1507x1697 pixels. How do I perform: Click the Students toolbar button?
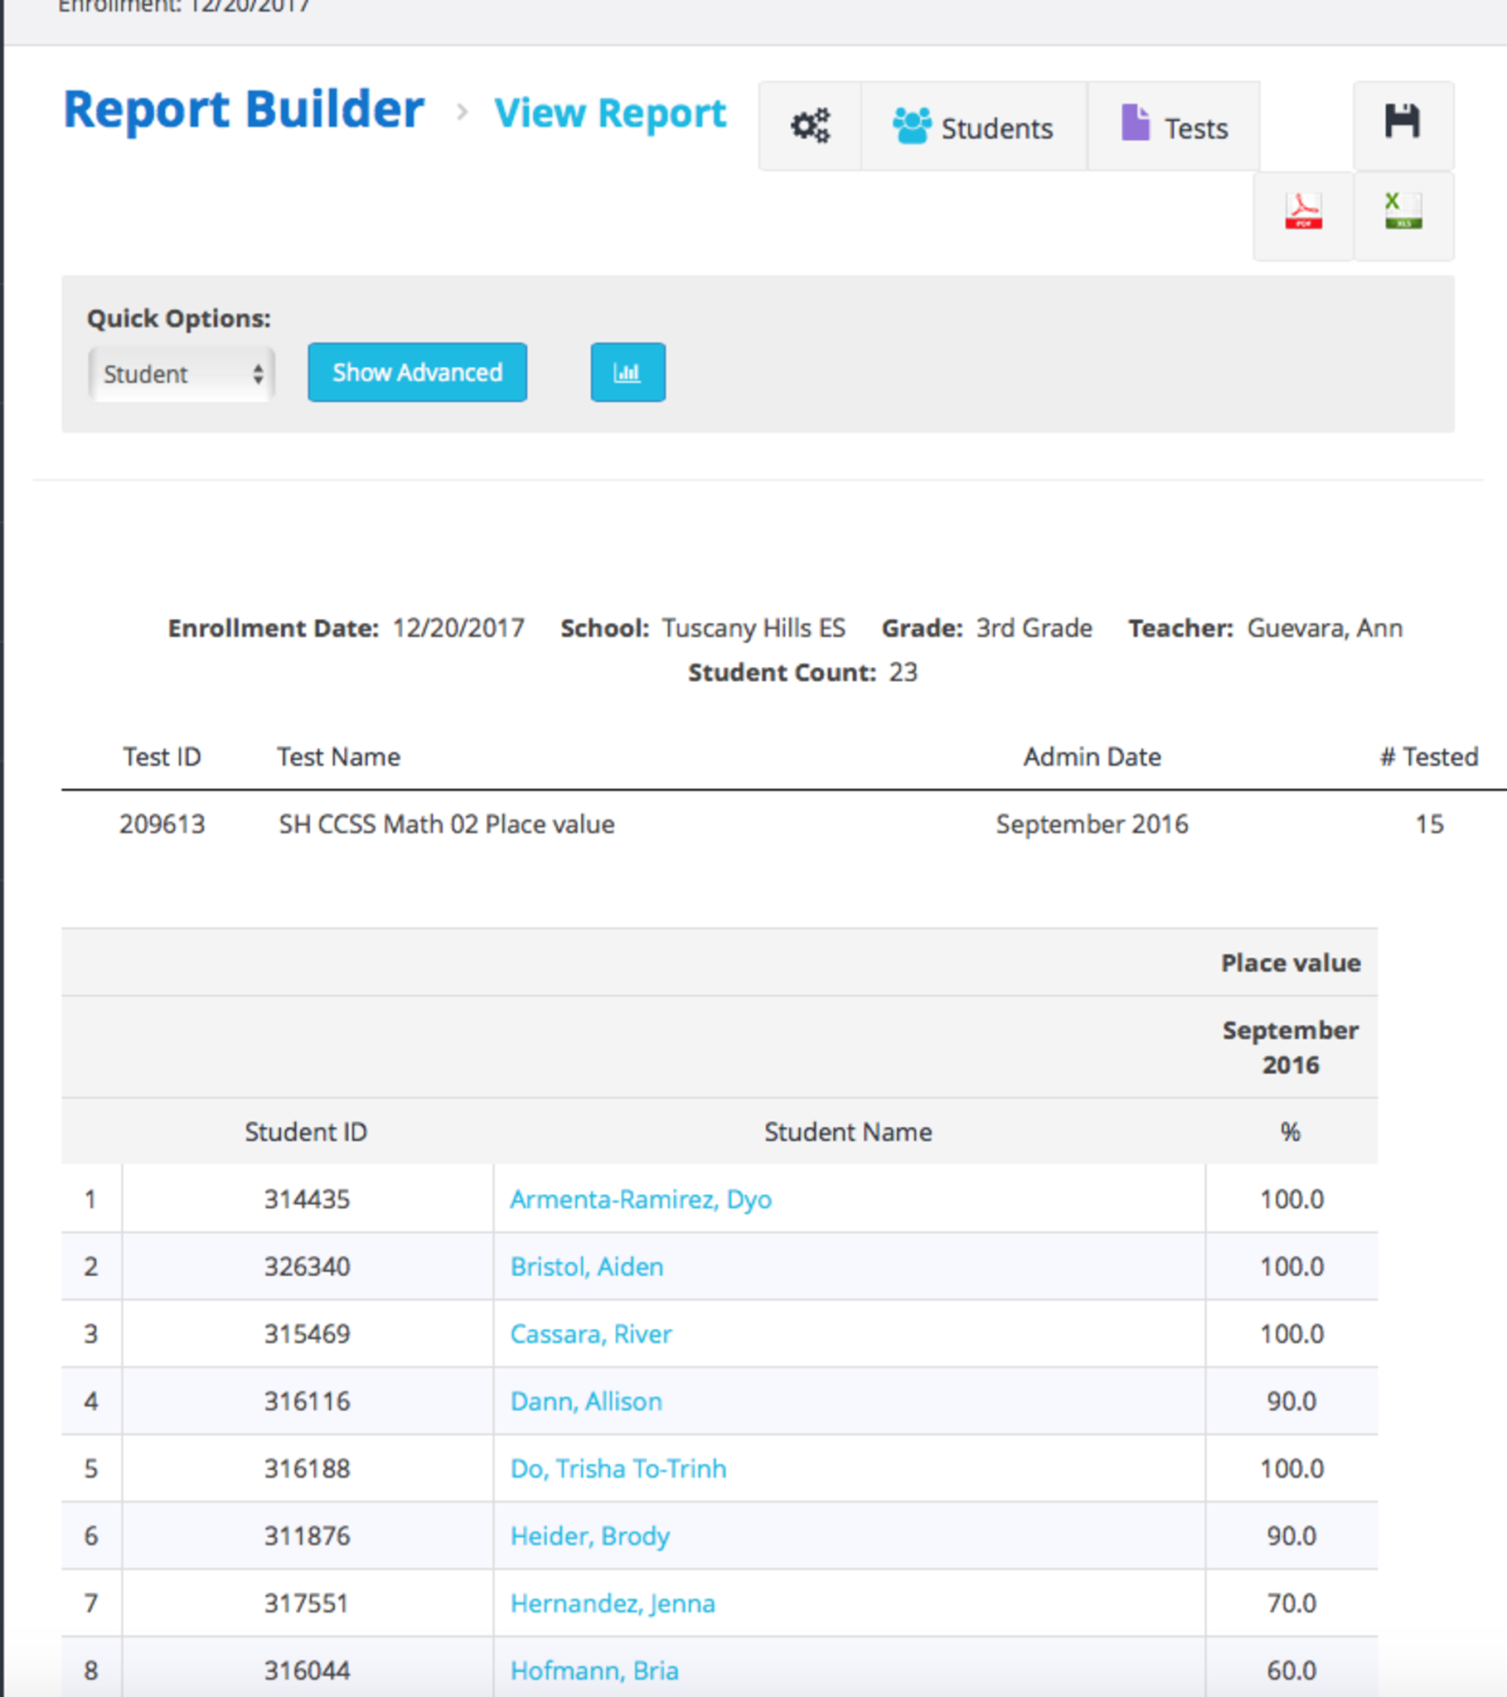pyautogui.click(x=973, y=128)
